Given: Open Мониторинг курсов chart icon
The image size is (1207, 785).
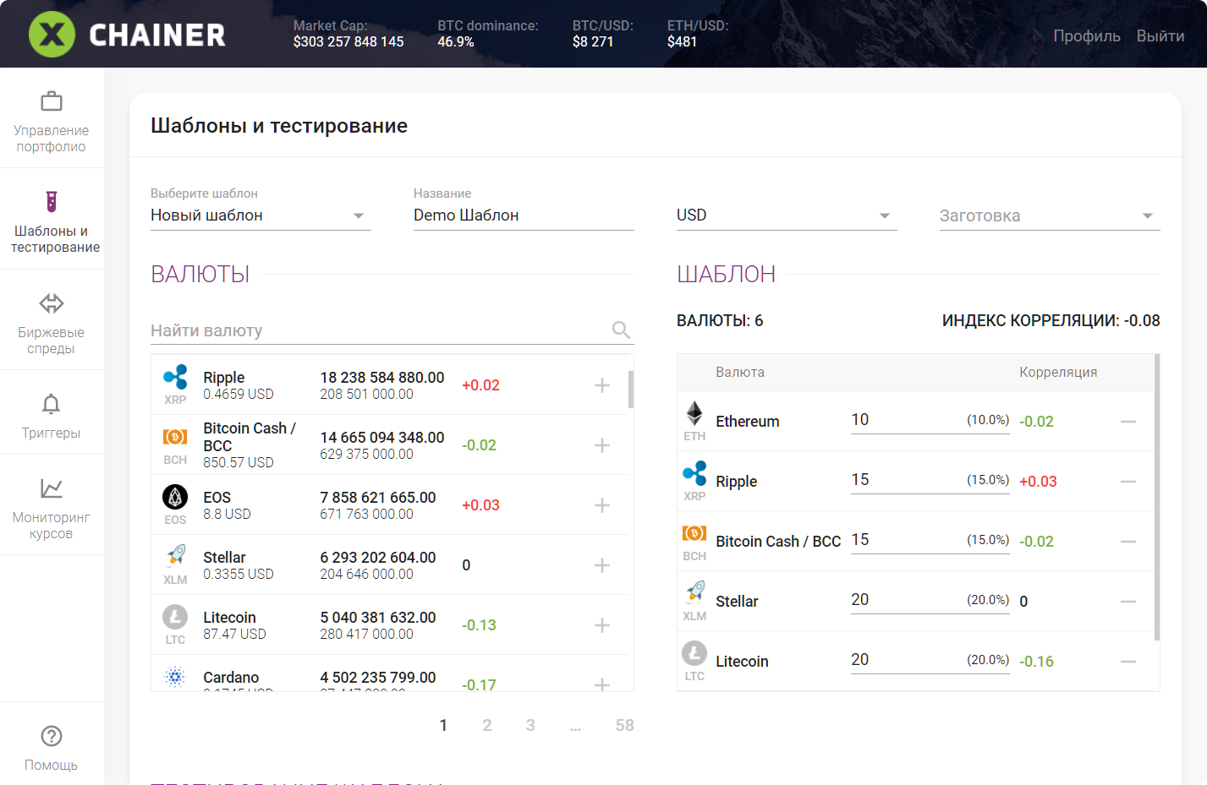Looking at the screenshot, I should point(52,488).
